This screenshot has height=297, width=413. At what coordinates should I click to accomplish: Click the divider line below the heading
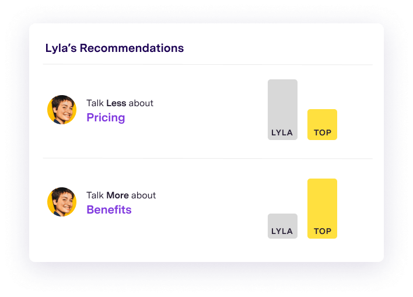click(x=208, y=64)
